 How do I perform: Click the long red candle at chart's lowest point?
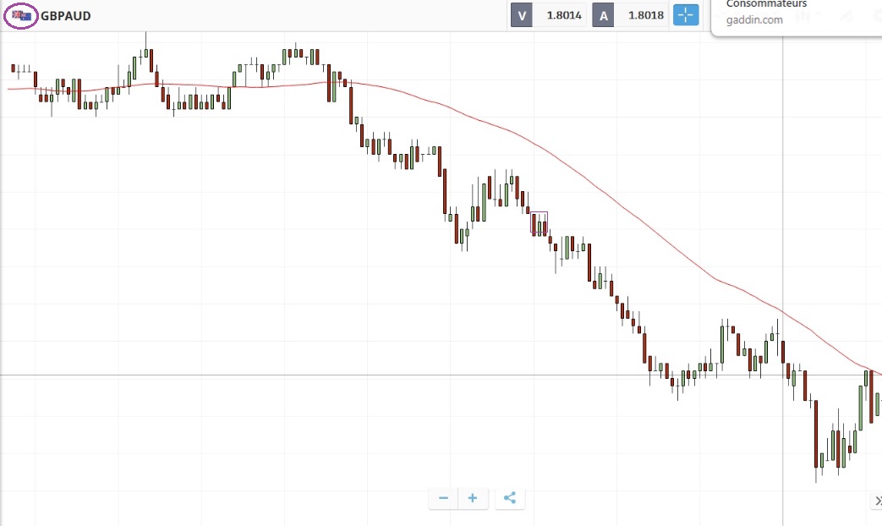point(817,435)
